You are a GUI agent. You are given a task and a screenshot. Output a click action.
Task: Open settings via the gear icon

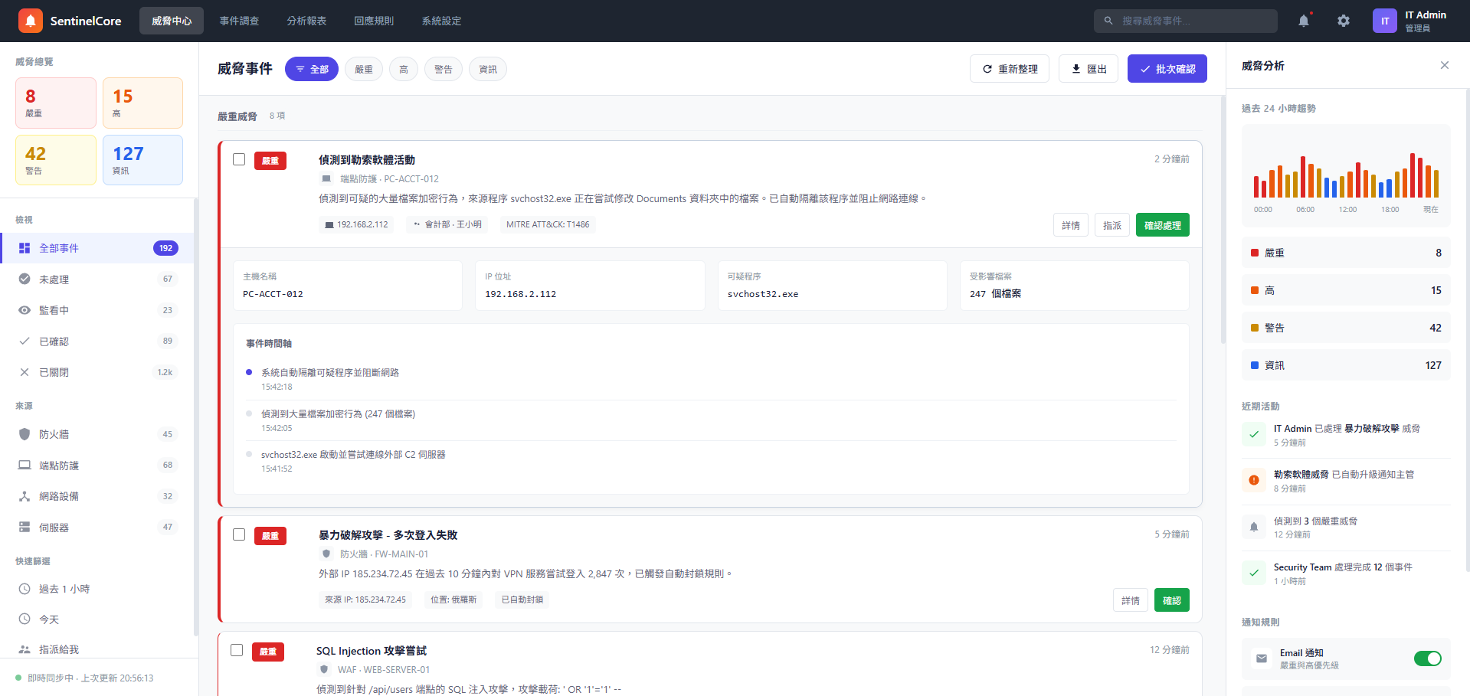coord(1343,21)
